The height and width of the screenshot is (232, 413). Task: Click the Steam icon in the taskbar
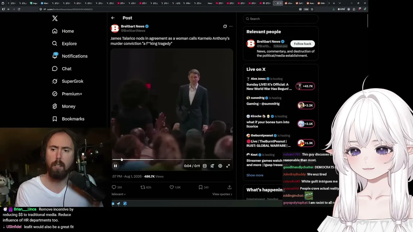tap(118, 204)
